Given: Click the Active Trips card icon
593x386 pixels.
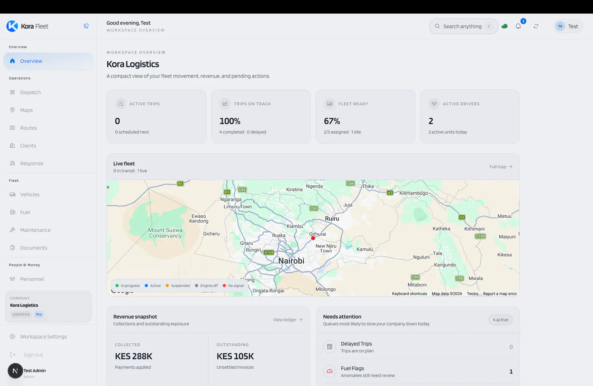Looking at the screenshot, I should coord(120,104).
